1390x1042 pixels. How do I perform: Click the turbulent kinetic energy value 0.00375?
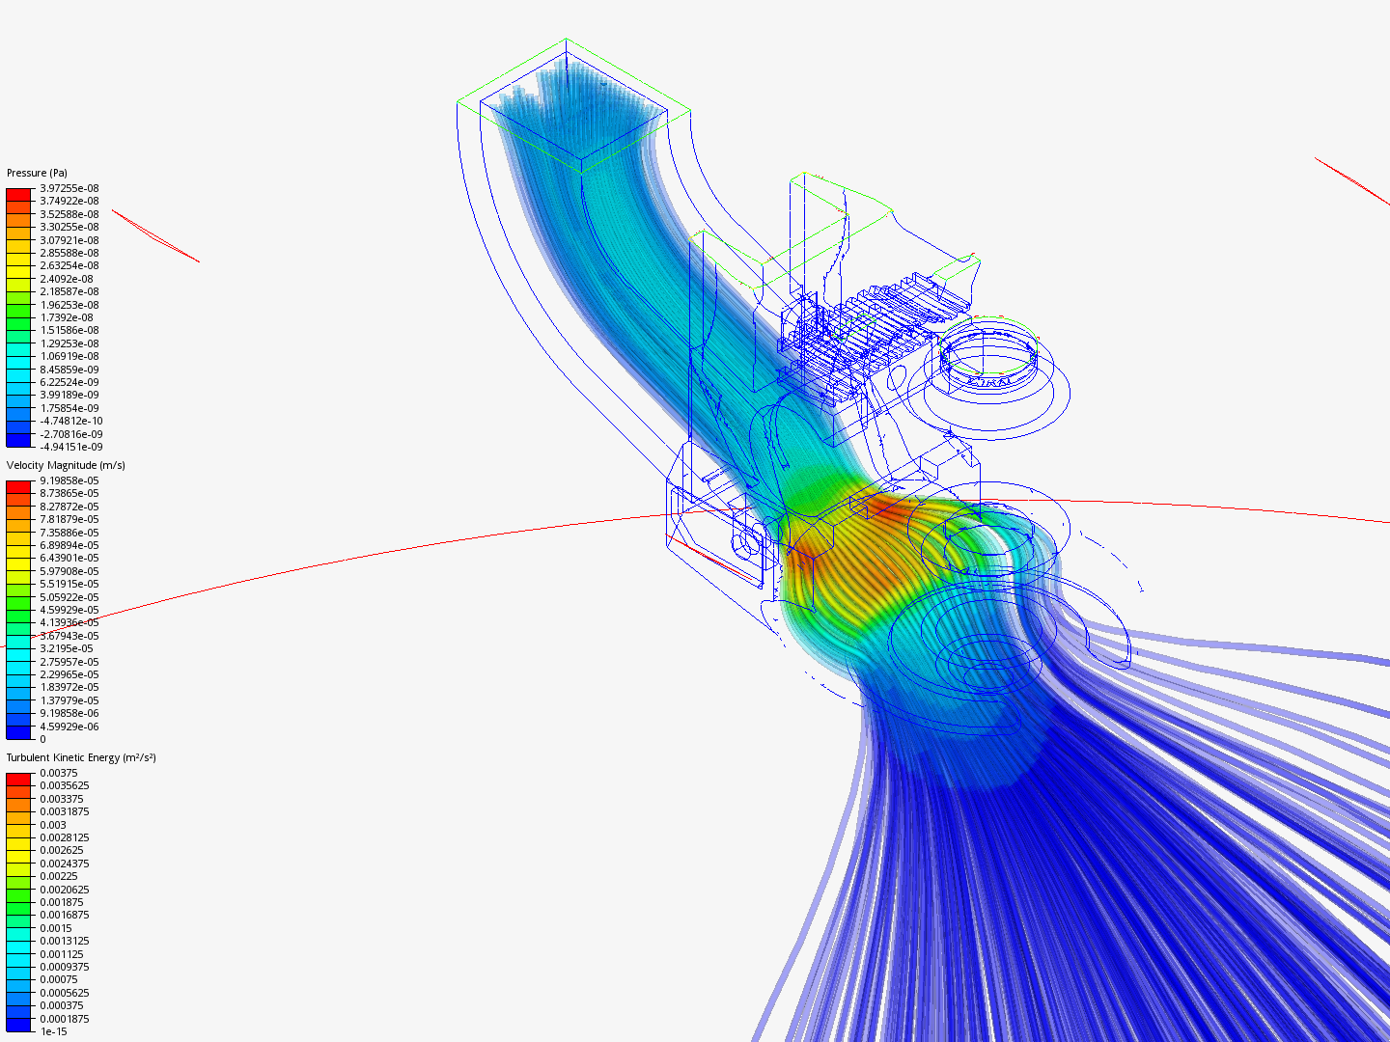[x=59, y=773]
